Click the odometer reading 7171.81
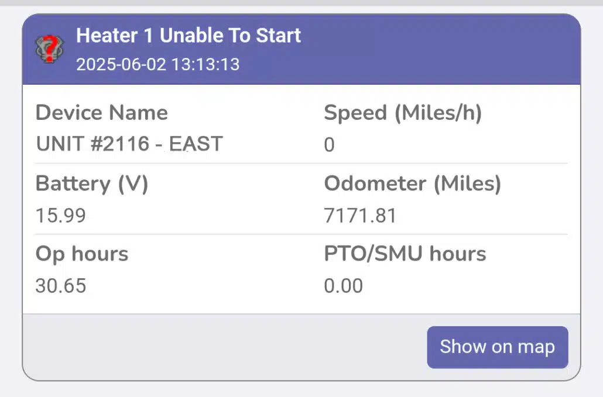Image resolution: width=603 pixels, height=397 pixels. pos(360,216)
